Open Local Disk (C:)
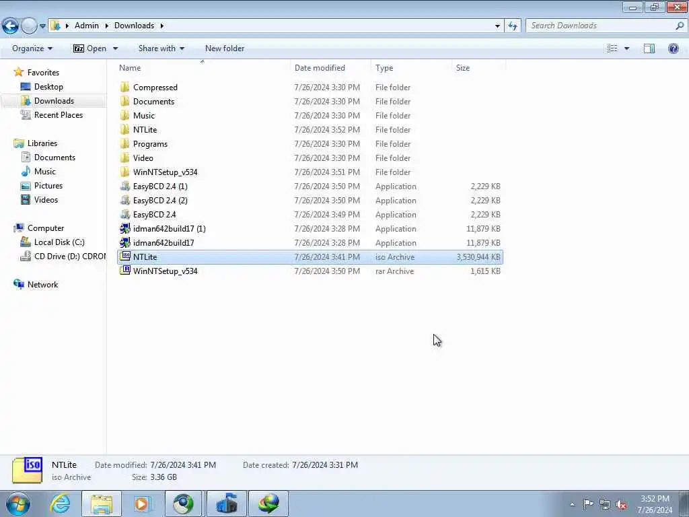Screen dimensions: 689x517 coord(59,242)
